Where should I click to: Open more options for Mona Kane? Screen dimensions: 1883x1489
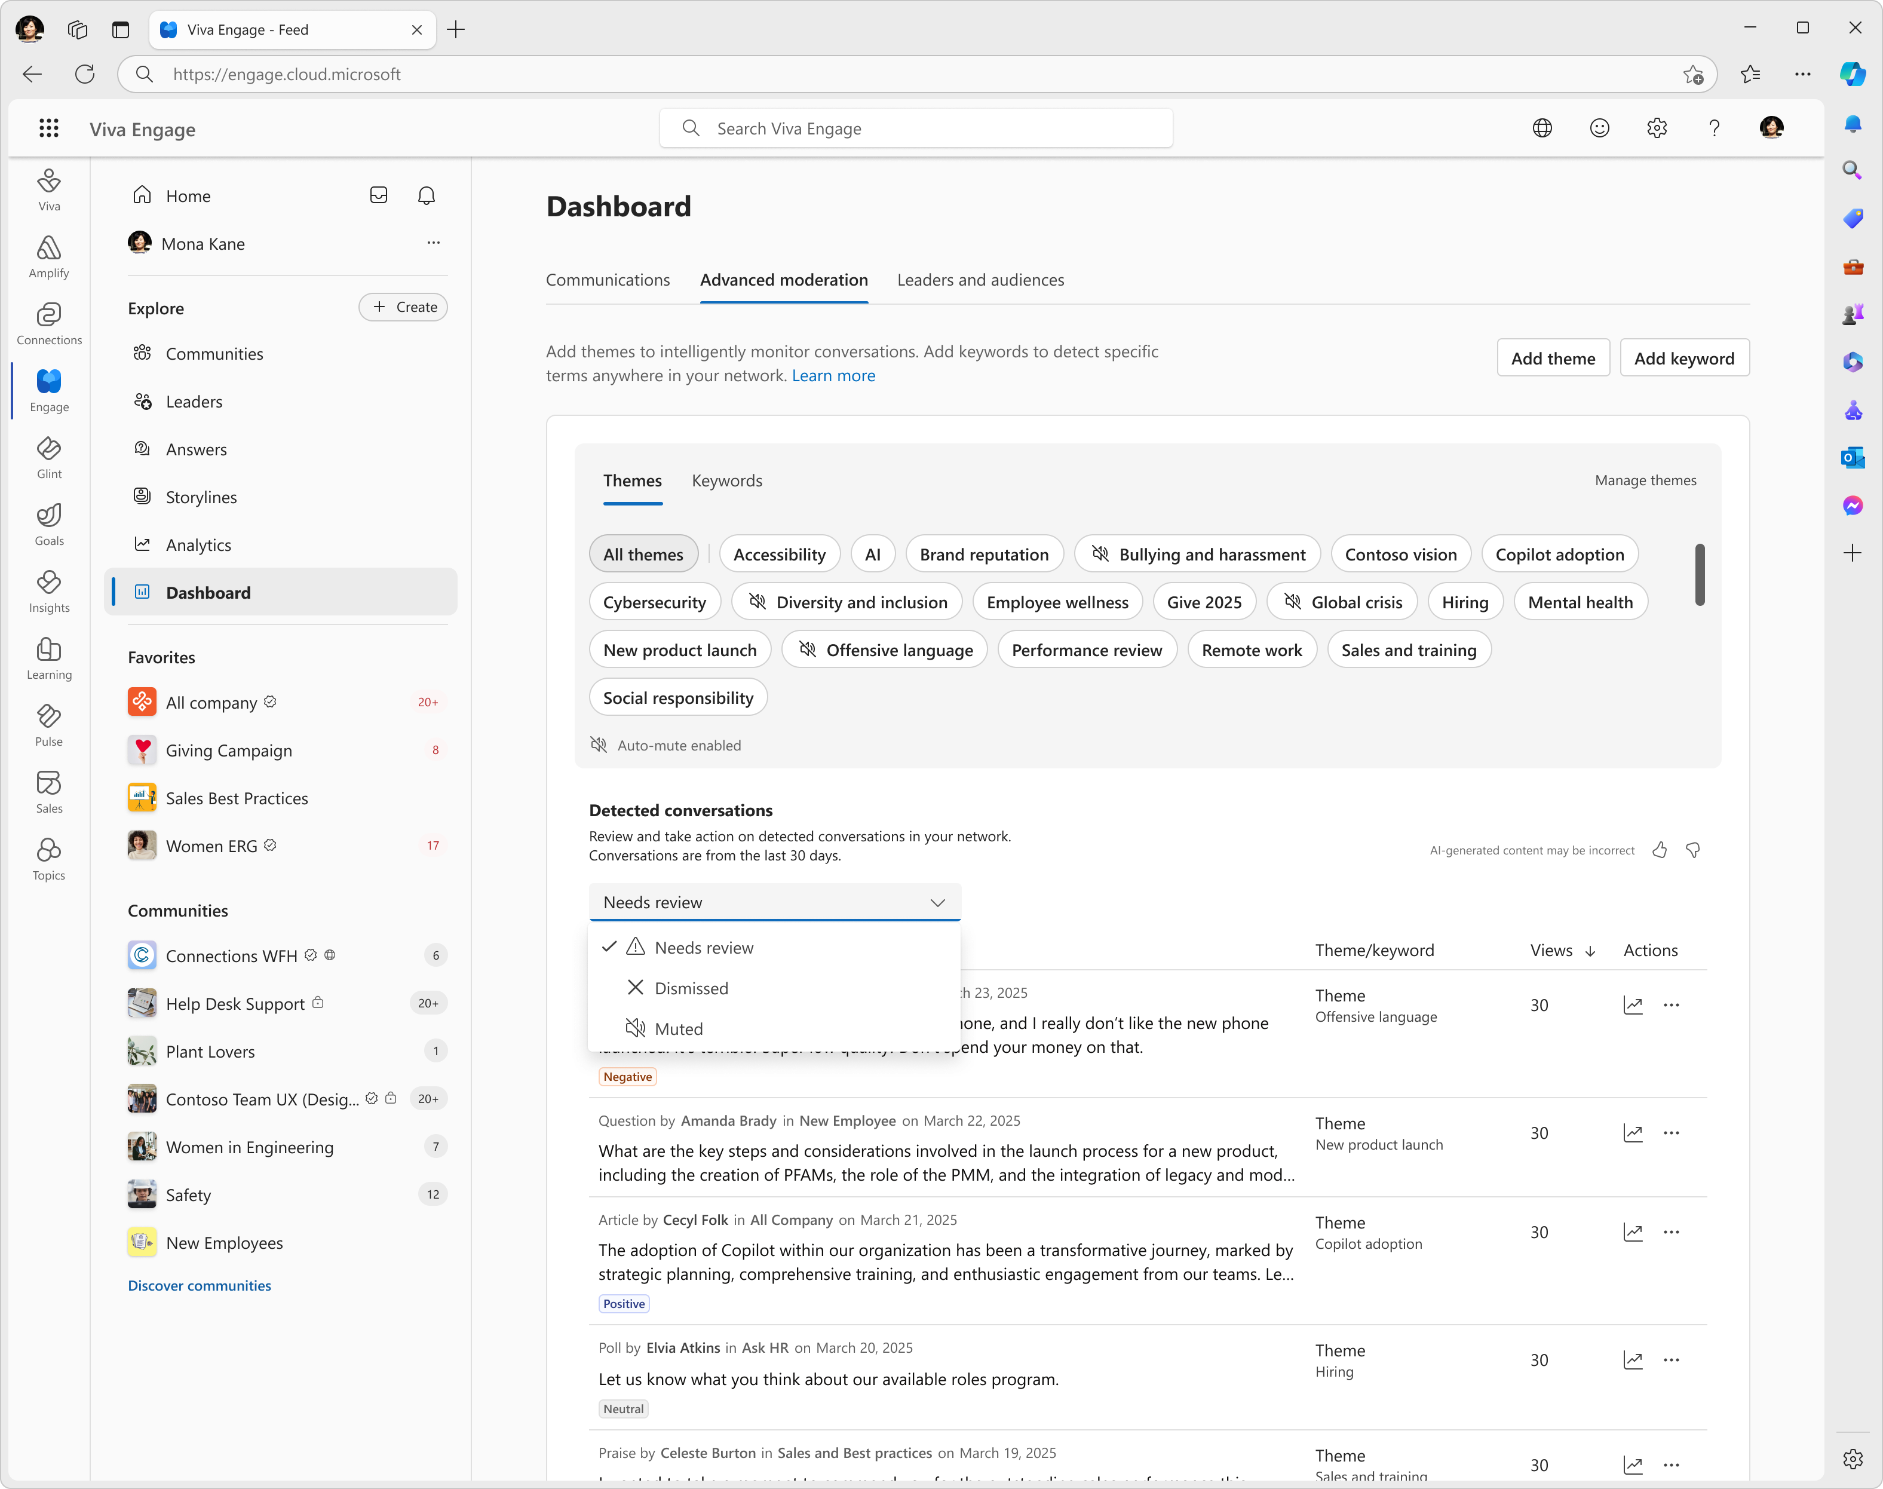[433, 243]
